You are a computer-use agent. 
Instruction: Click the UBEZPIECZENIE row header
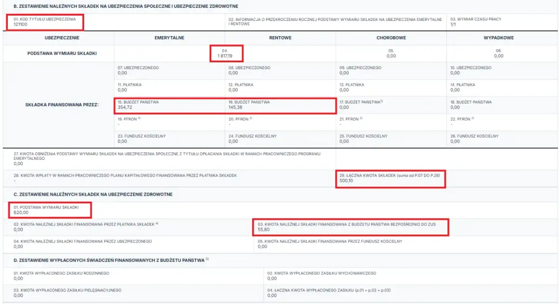click(x=62, y=38)
